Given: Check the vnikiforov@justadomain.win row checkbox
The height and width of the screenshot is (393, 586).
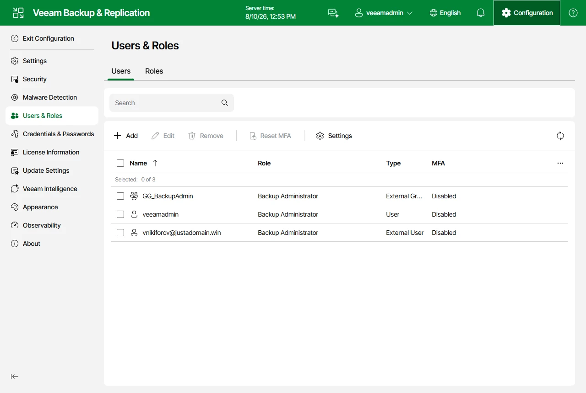Looking at the screenshot, I should pyautogui.click(x=120, y=233).
